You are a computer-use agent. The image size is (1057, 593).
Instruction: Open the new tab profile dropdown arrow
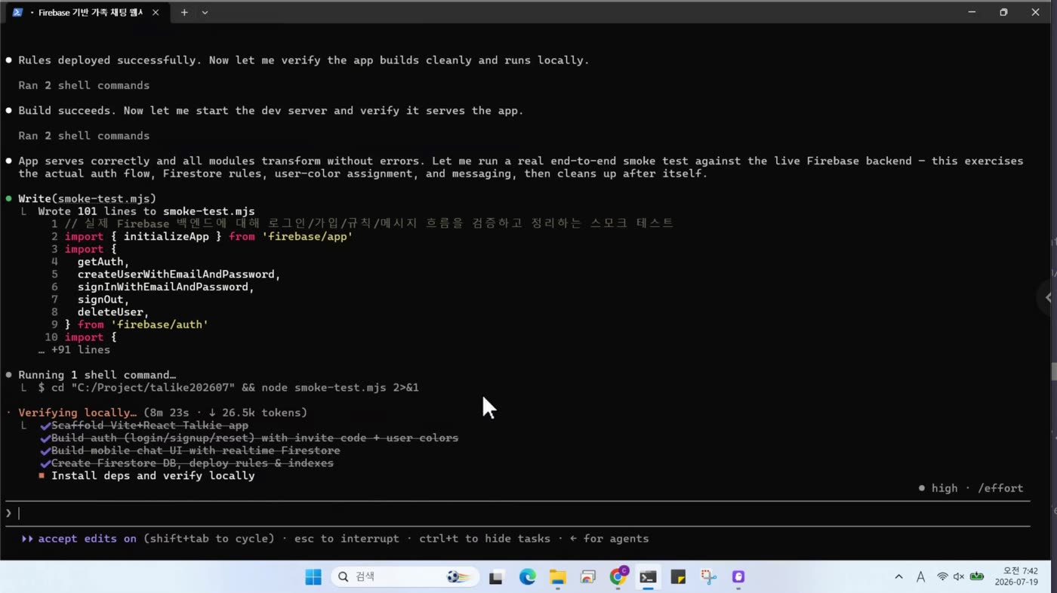205,12
